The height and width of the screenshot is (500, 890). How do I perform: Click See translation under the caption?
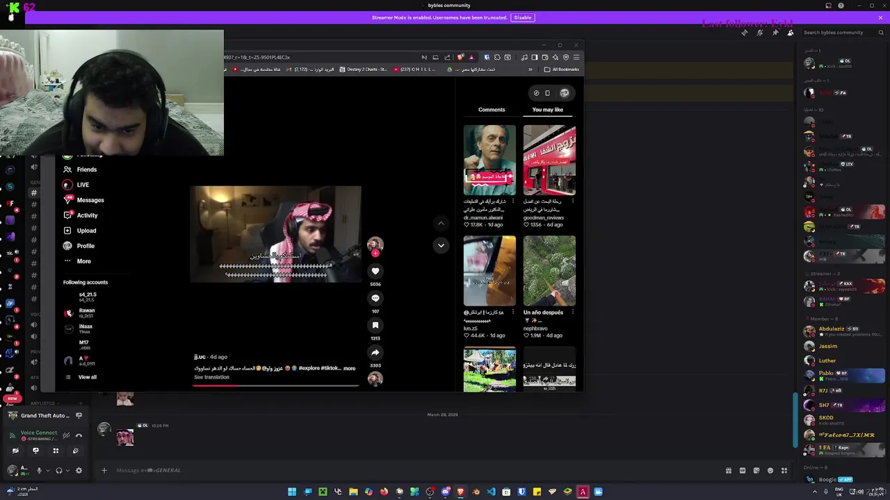point(211,377)
